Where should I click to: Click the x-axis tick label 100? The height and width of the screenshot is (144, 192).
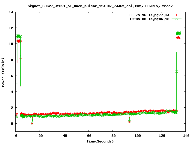click(x=137, y=136)
